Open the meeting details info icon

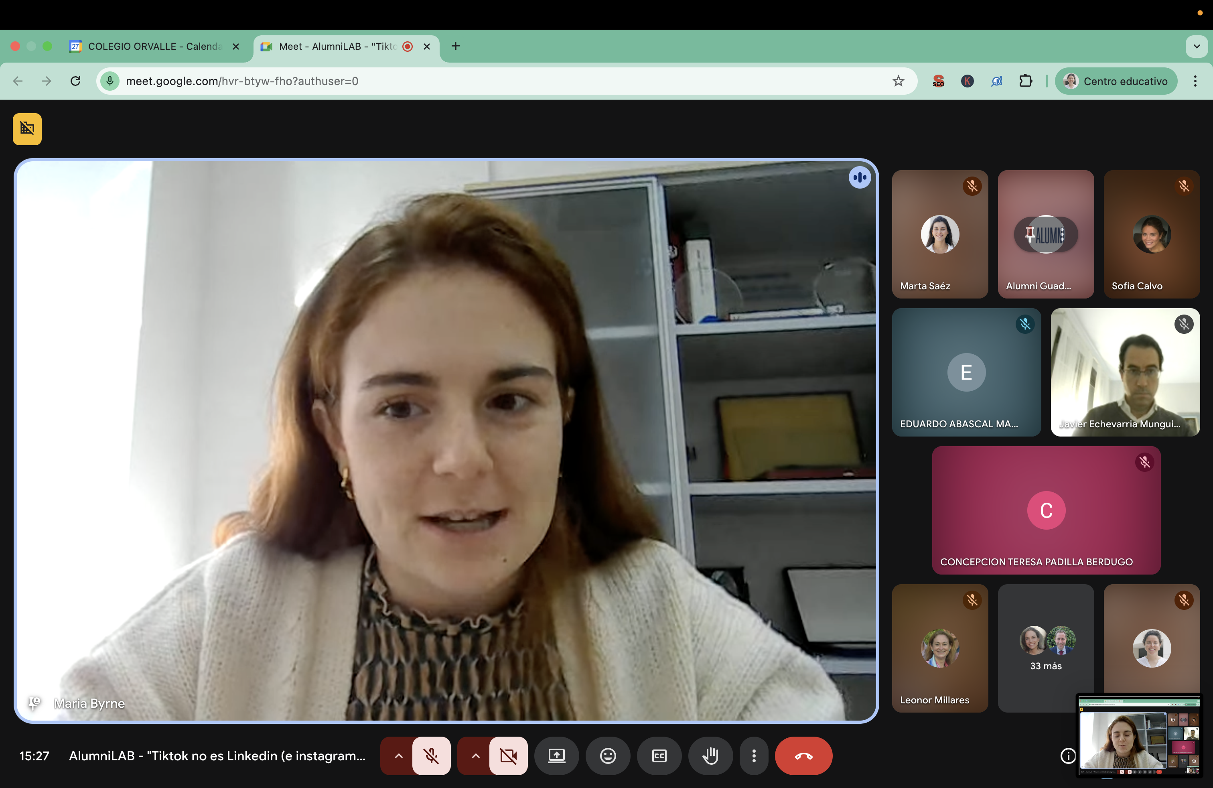1068,756
